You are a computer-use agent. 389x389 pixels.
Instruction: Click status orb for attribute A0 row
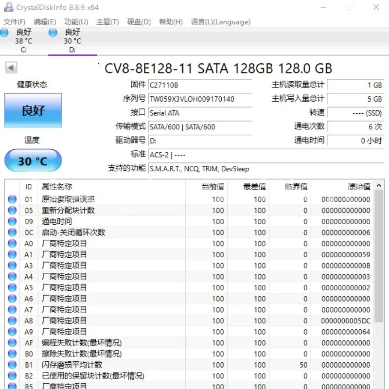[12, 244]
